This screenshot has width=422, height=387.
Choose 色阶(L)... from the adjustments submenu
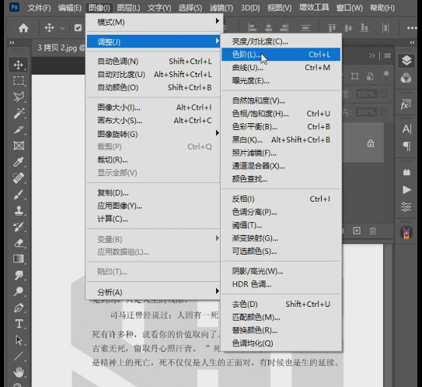281,55
